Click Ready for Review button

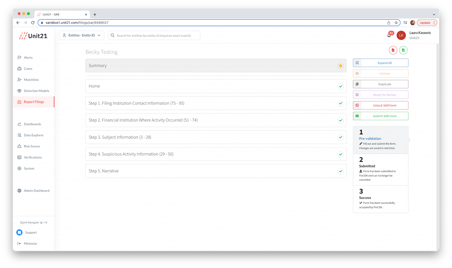tap(381, 95)
